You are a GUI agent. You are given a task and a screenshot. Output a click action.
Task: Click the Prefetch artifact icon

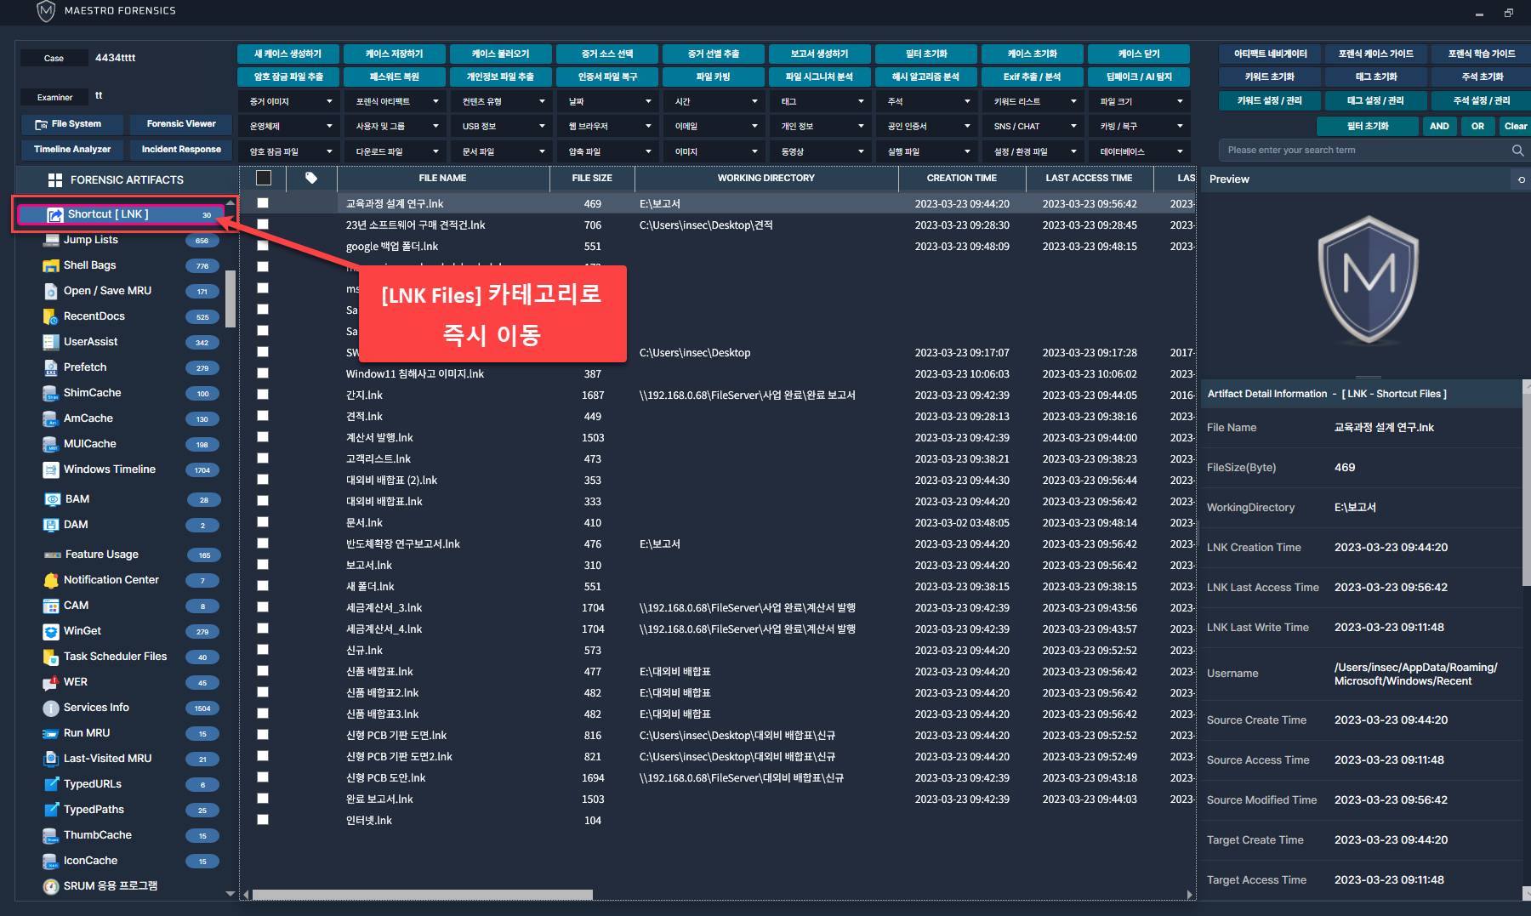point(51,367)
